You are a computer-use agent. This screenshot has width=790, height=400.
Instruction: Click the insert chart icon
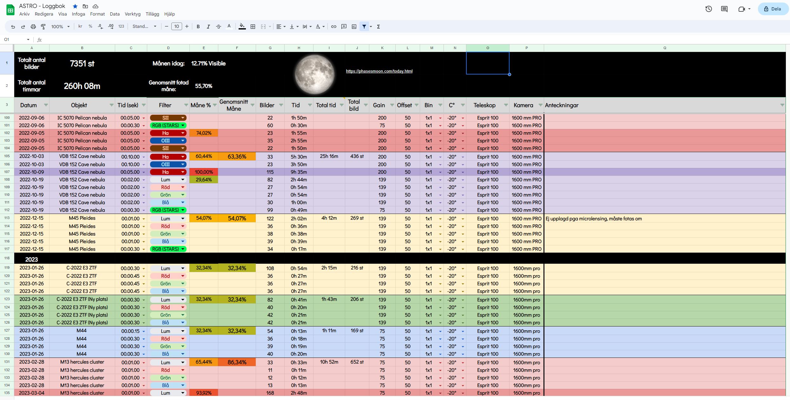pyautogui.click(x=354, y=27)
